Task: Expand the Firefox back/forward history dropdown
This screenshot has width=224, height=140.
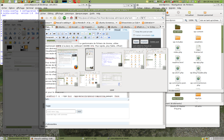Action: pos(51,18)
